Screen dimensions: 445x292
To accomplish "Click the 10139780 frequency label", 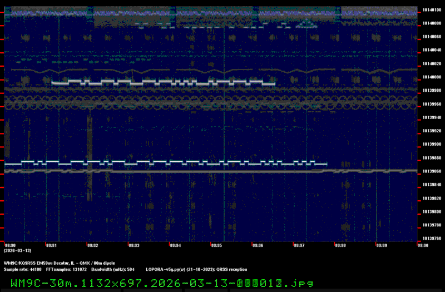I will coord(432,225).
